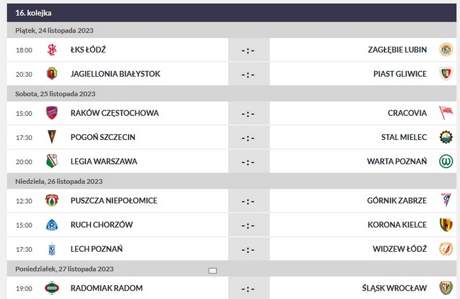This screenshot has height=299, width=460.
Task: Click the Legia Warszawa vs Warta score placeholder
Action: (x=248, y=162)
